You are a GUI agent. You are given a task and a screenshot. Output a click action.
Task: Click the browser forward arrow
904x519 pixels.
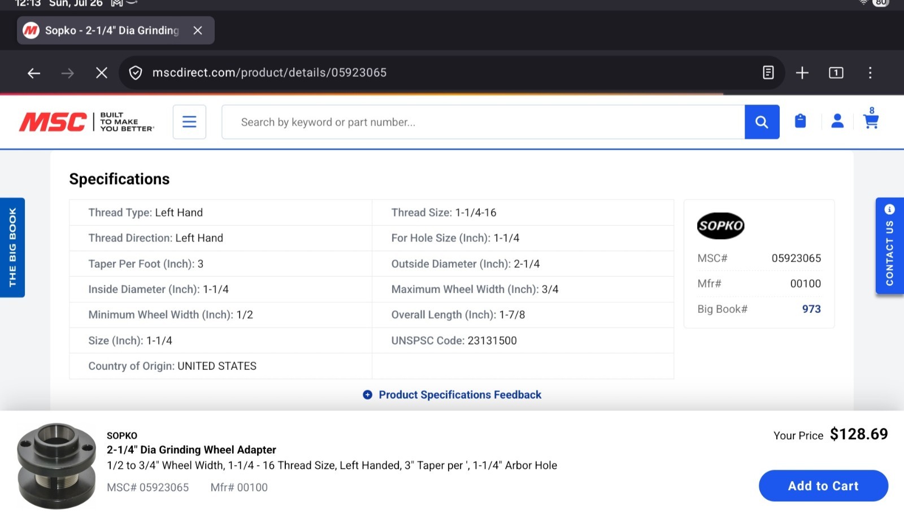[68, 73]
